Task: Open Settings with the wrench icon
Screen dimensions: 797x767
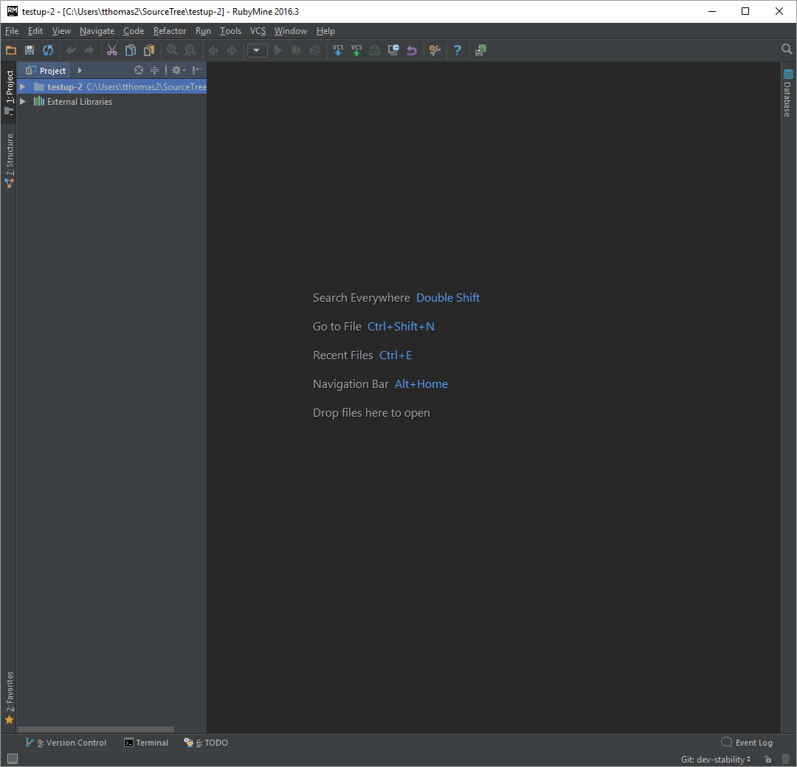Action: click(435, 50)
